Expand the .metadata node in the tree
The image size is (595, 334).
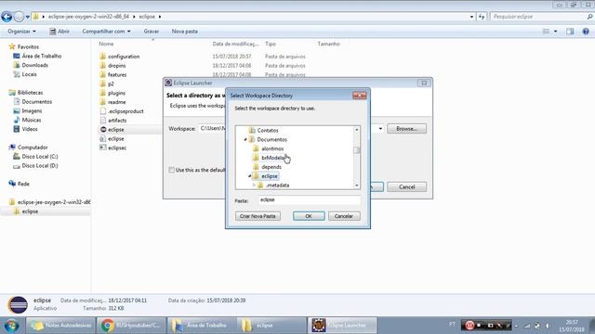click(x=254, y=186)
